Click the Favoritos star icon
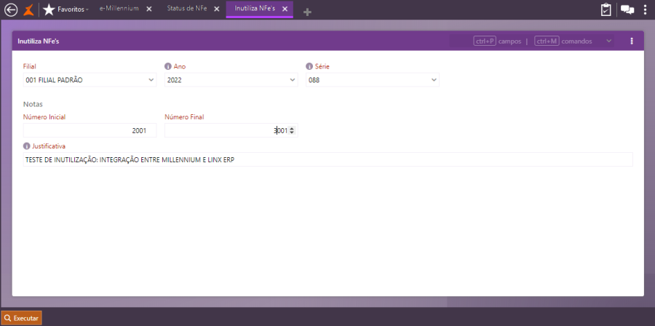The width and height of the screenshot is (655, 326). [x=49, y=9]
